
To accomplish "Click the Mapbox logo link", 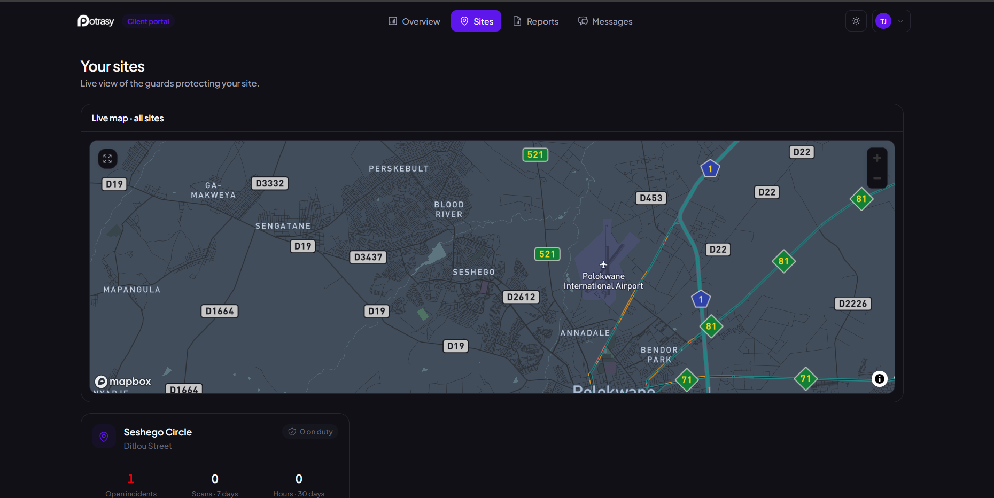I will click(x=123, y=382).
